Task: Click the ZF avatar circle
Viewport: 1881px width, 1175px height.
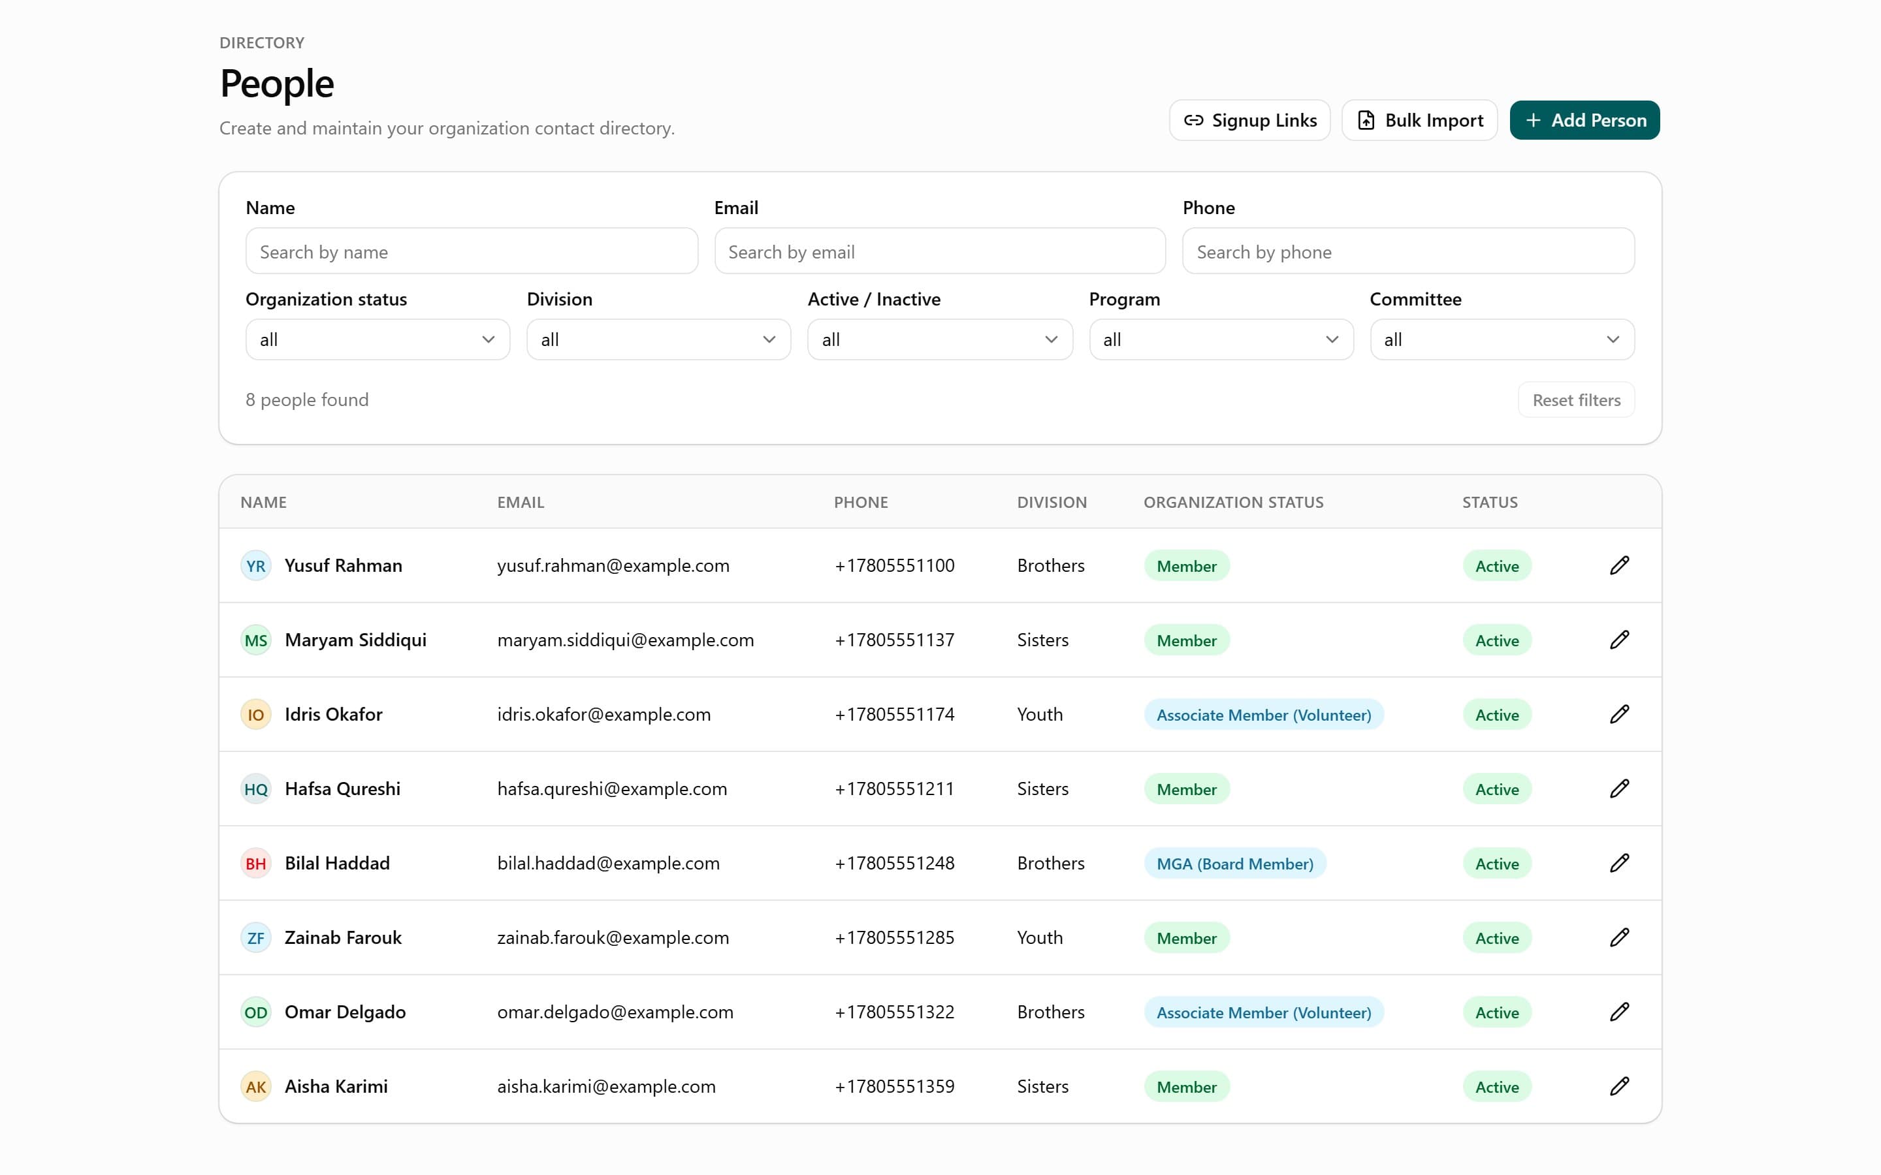Action: pos(256,938)
